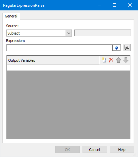Open the regular expression tester icon

pyautogui.click(x=127, y=48)
